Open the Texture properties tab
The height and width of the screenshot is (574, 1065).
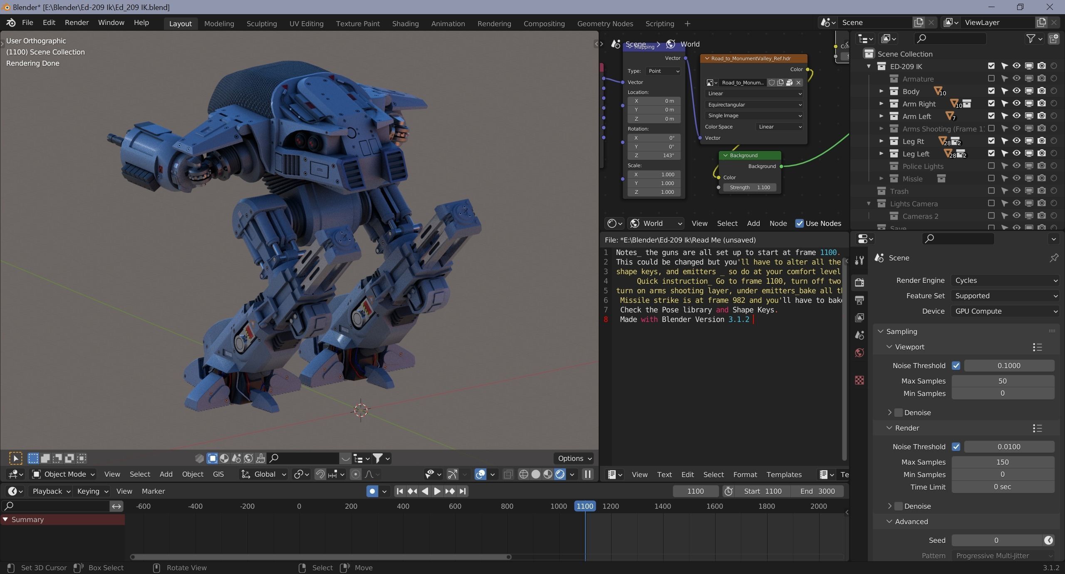coord(859,380)
